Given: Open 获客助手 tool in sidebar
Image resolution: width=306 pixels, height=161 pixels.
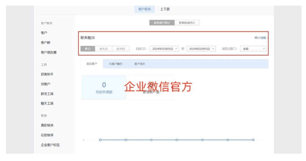Looking at the screenshot, I should coord(47,74).
